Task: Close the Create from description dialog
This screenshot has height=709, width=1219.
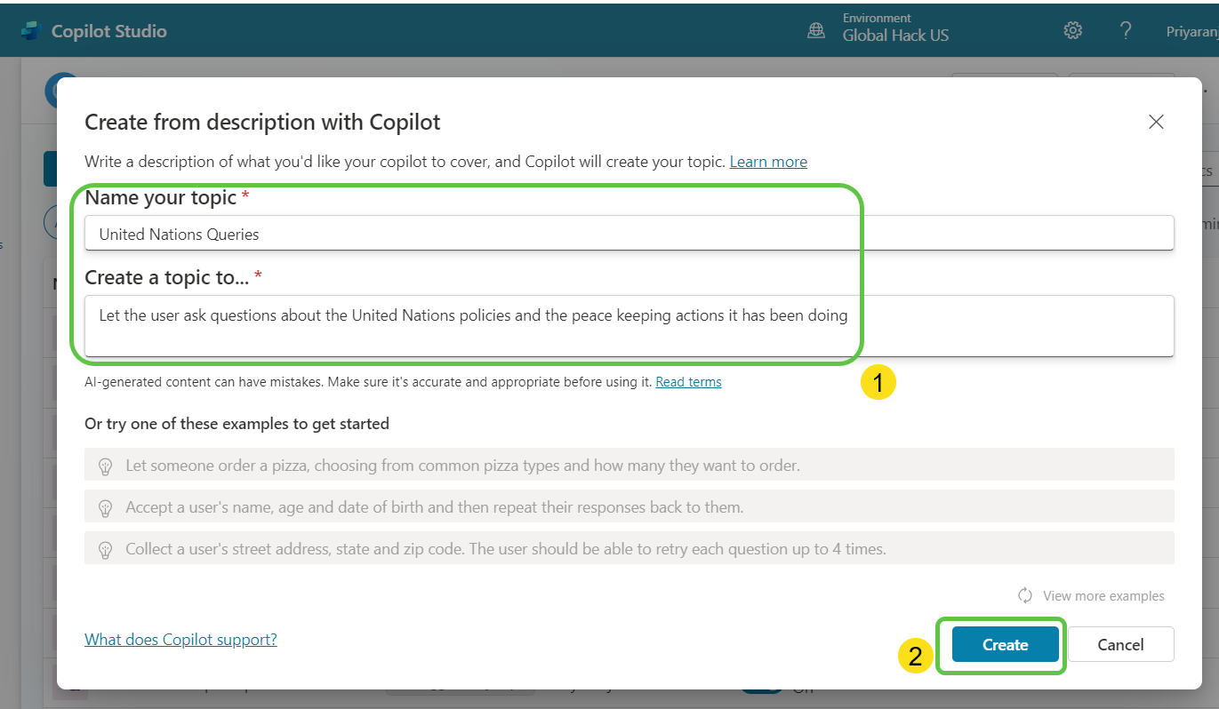Action: click(1156, 122)
